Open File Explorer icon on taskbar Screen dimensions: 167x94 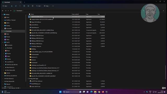(x=95, y=92)
